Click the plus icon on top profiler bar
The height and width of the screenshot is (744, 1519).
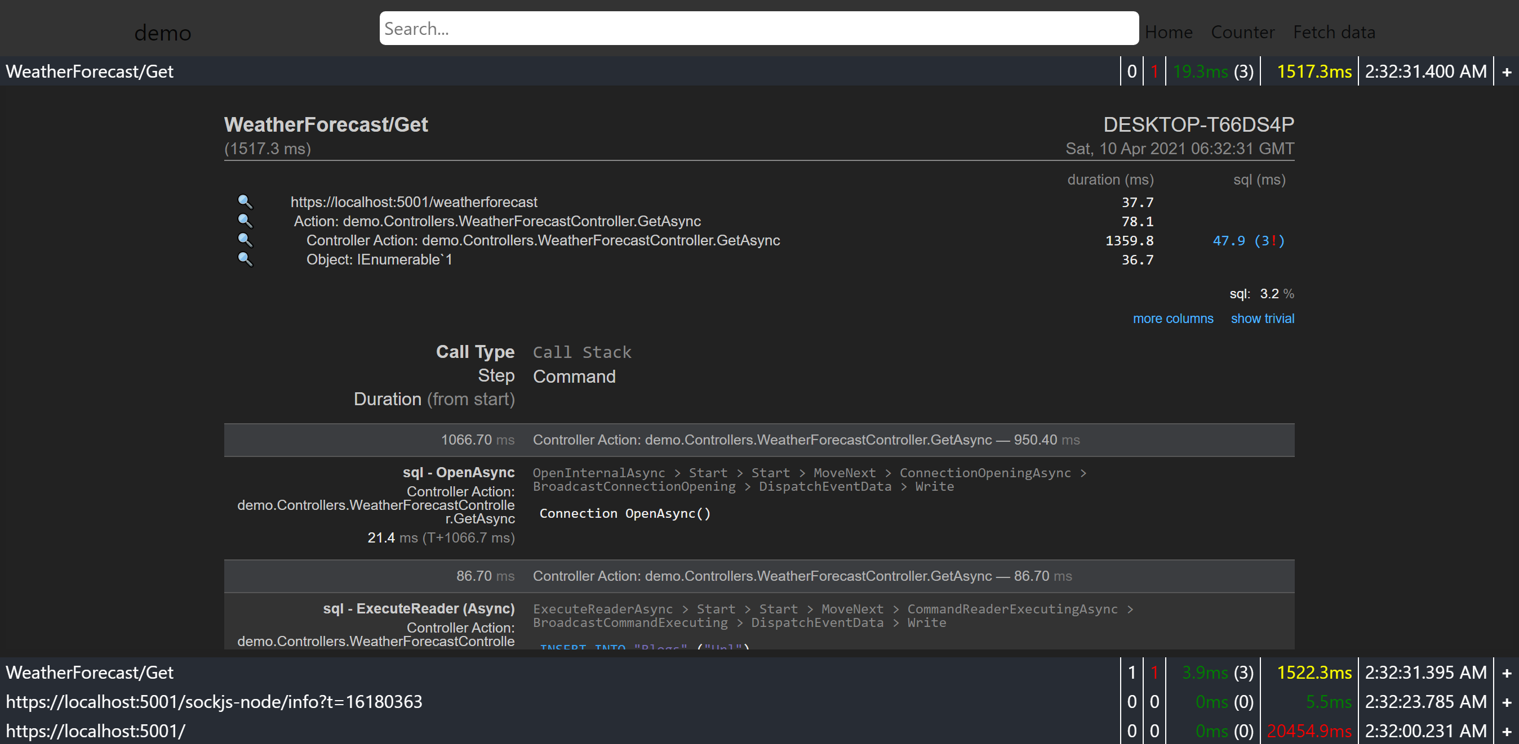pyautogui.click(x=1507, y=71)
